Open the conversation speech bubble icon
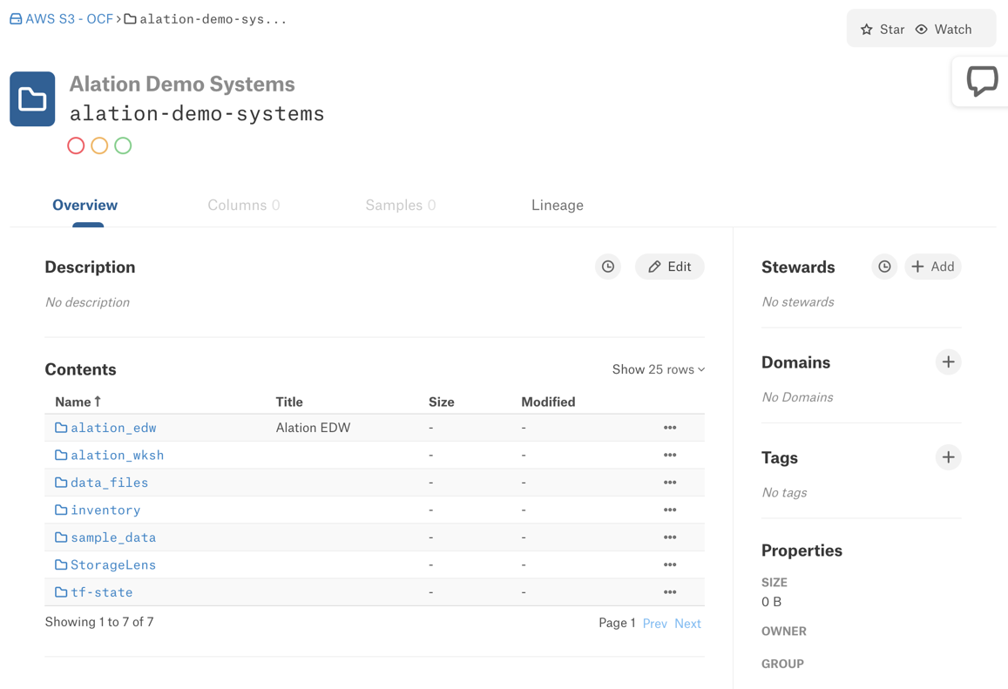 [982, 82]
